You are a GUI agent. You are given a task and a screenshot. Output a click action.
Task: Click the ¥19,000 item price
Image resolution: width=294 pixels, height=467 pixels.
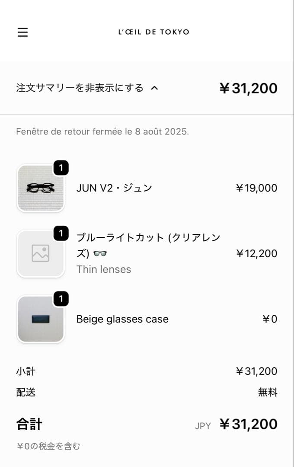256,188
